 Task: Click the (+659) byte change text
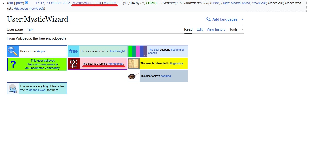tap(151, 3)
